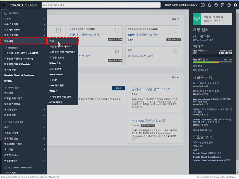The width and height of the screenshot is (239, 179).
Task: Click the compute chip icon on card
Action: [x=58, y=30]
